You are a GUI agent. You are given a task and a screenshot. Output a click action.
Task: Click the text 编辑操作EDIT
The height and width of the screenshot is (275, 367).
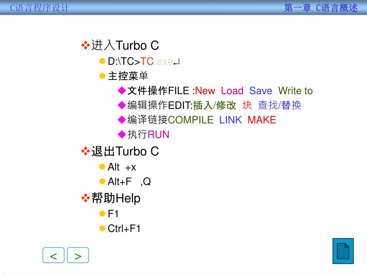pos(159,105)
